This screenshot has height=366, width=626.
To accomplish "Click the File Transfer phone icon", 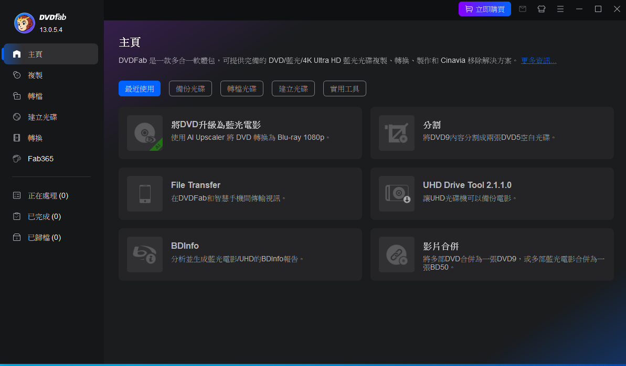I will pos(145,194).
